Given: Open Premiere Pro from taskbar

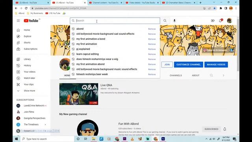Looking at the screenshot, I should (124, 139).
